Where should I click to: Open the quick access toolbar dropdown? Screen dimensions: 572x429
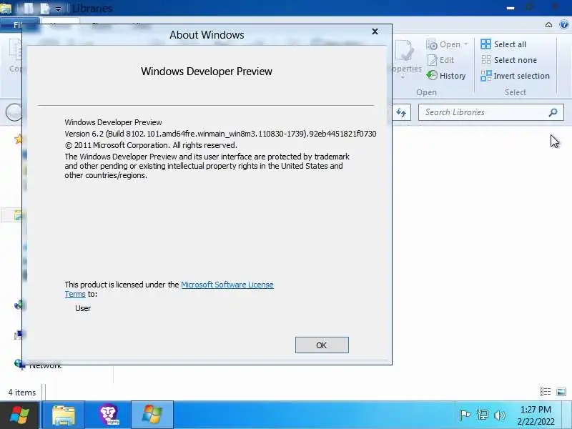[x=58, y=9]
